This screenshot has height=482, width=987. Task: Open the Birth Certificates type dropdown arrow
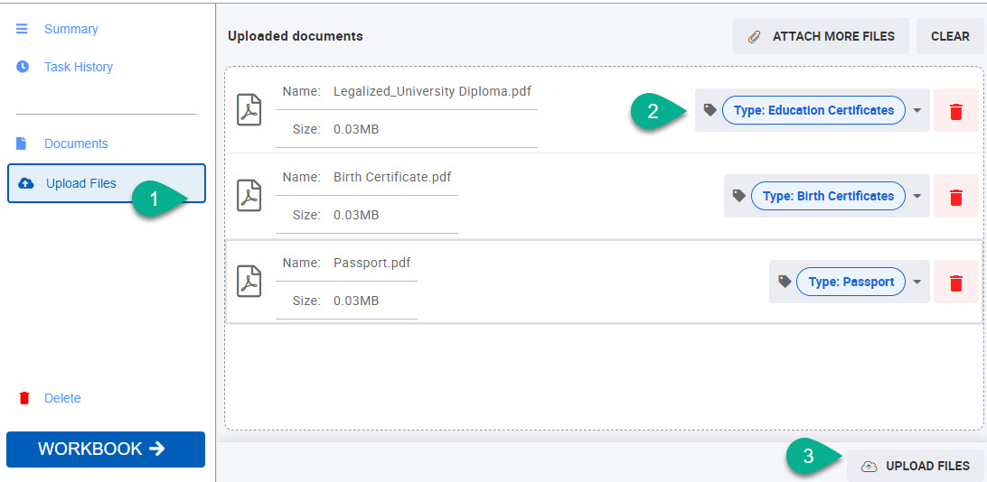(917, 196)
